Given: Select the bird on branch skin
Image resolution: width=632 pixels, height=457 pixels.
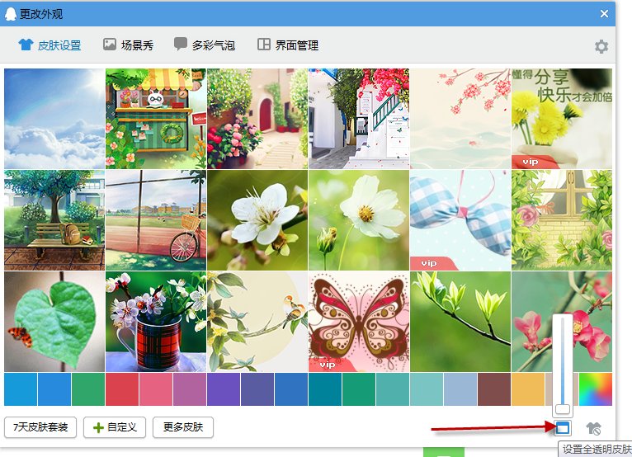Looking at the screenshot, I should point(257,322).
